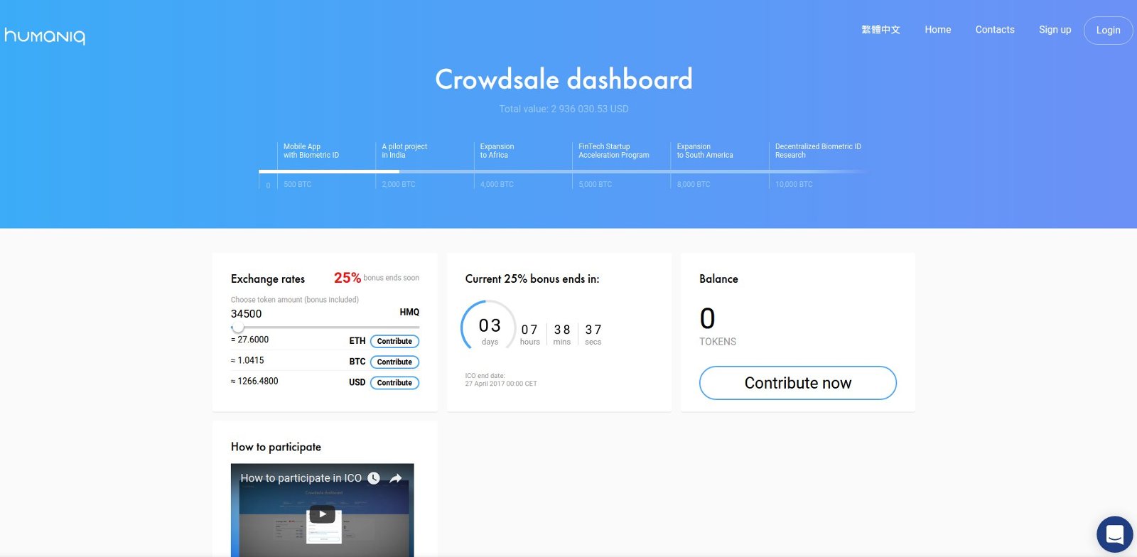Viewport: 1137px width, 557px height.
Task: Click the FinTech Startup Acceleration Program milestone
Action: click(614, 151)
